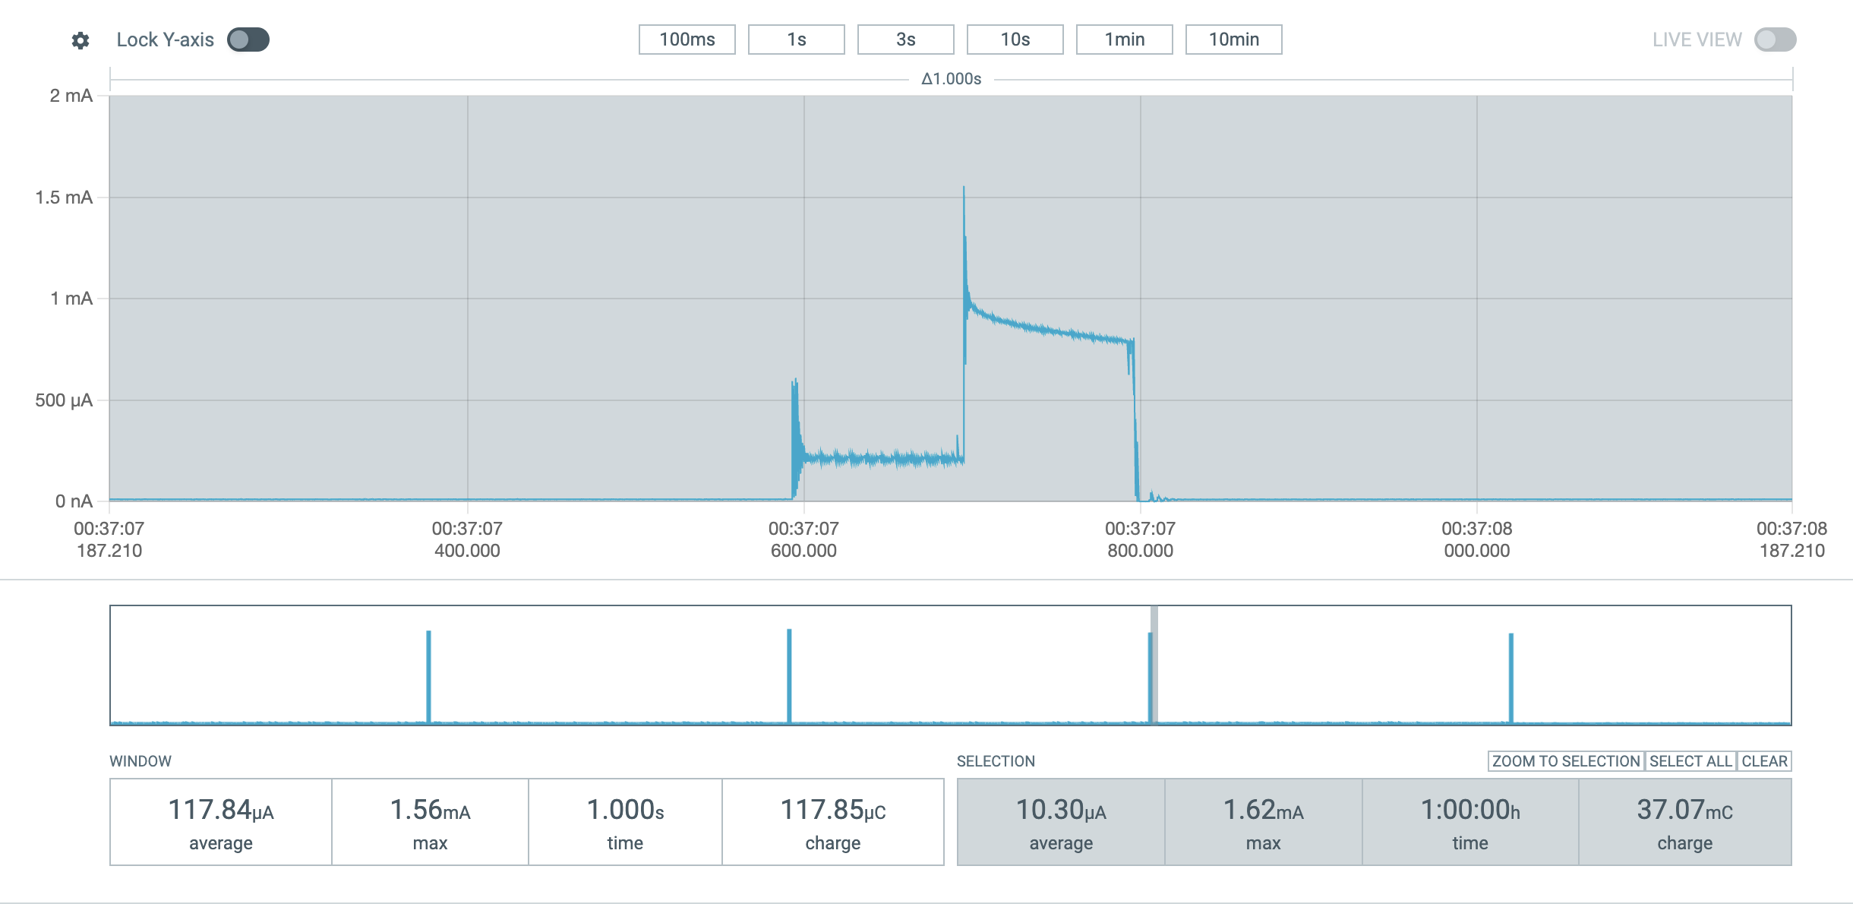Screen dimensions: 1853x904
Task: Click the 1.5 mA y-axis label
Action: coord(64,198)
